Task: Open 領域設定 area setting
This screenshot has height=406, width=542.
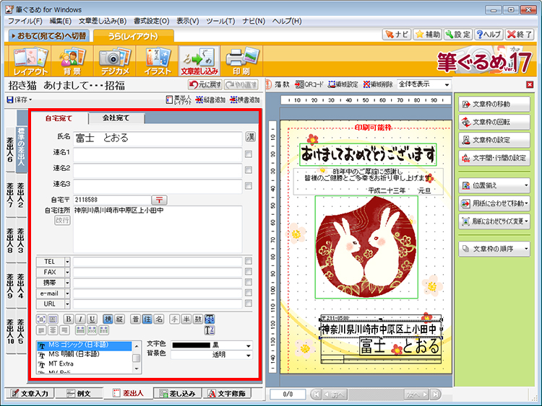Action: pyautogui.click(x=343, y=84)
